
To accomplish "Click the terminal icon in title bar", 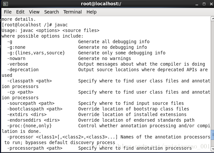I will coord(6,4).
